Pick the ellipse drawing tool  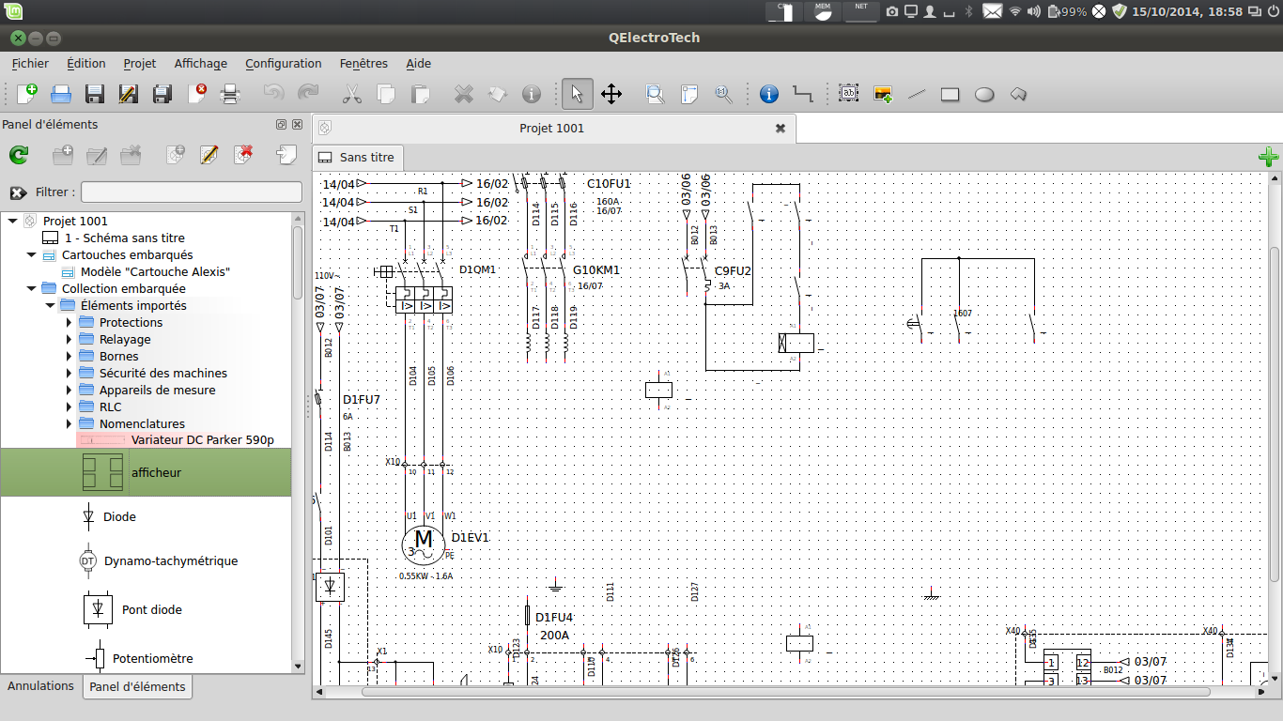click(x=984, y=94)
